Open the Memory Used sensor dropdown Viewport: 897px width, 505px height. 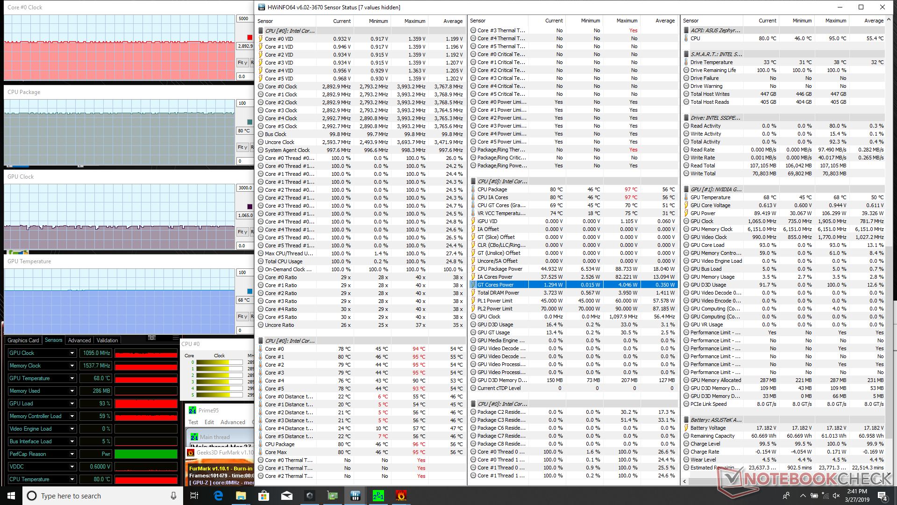[72, 391]
